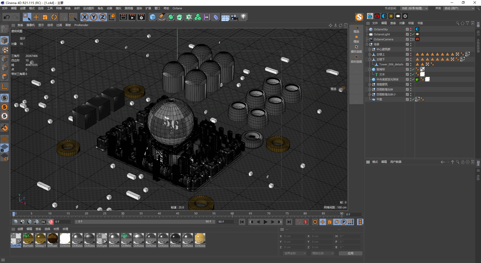The width and height of the screenshot is (481, 263).
Task: Add a camera object
Action: click(x=234, y=17)
